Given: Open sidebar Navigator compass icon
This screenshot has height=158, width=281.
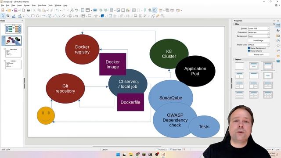Looking at the screenshot, I should [278, 41].
